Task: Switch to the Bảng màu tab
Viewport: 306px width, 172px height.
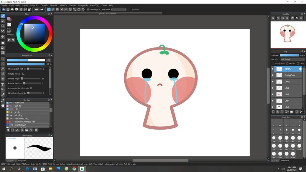Action: point(22,161)
